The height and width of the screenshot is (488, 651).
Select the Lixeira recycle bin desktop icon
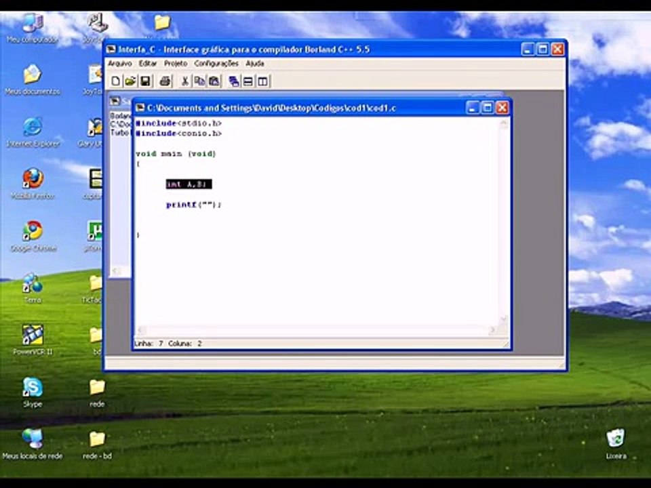point(616,439)
